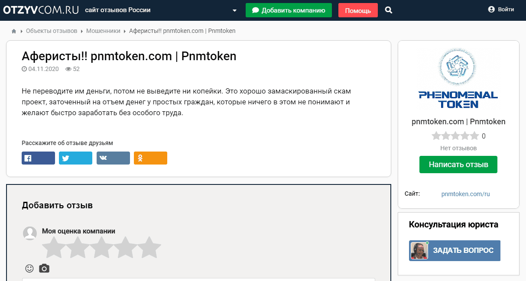This screenshot has width=526, height=281.
Task: Open the pnmtoken.com/ru site link
Action: [x=465, y=194]
